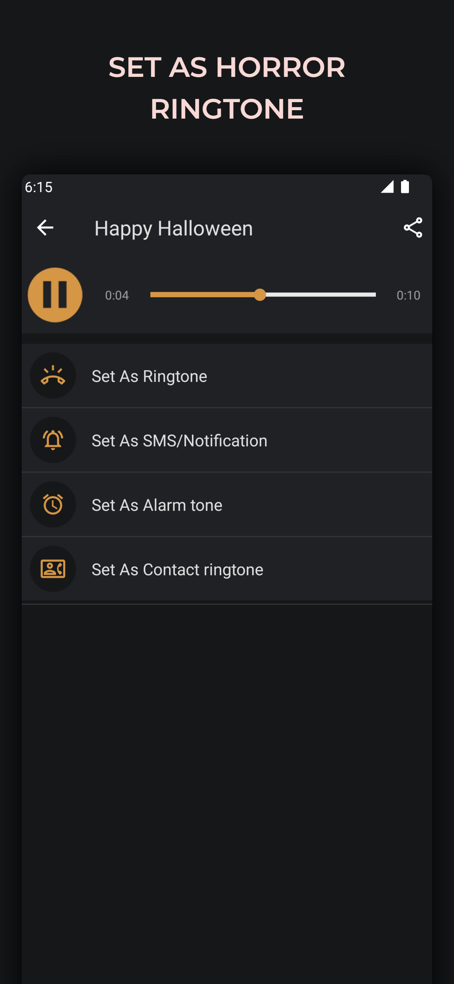The height and width of the screenshot is (984, 454).
Task: Tap the "Happy Halloween" title text
Action: coord(174,228)
